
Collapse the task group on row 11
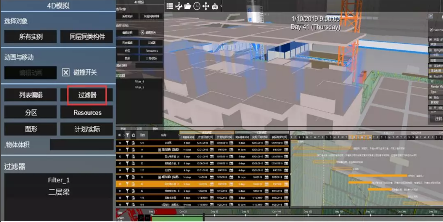click(159, 150)
